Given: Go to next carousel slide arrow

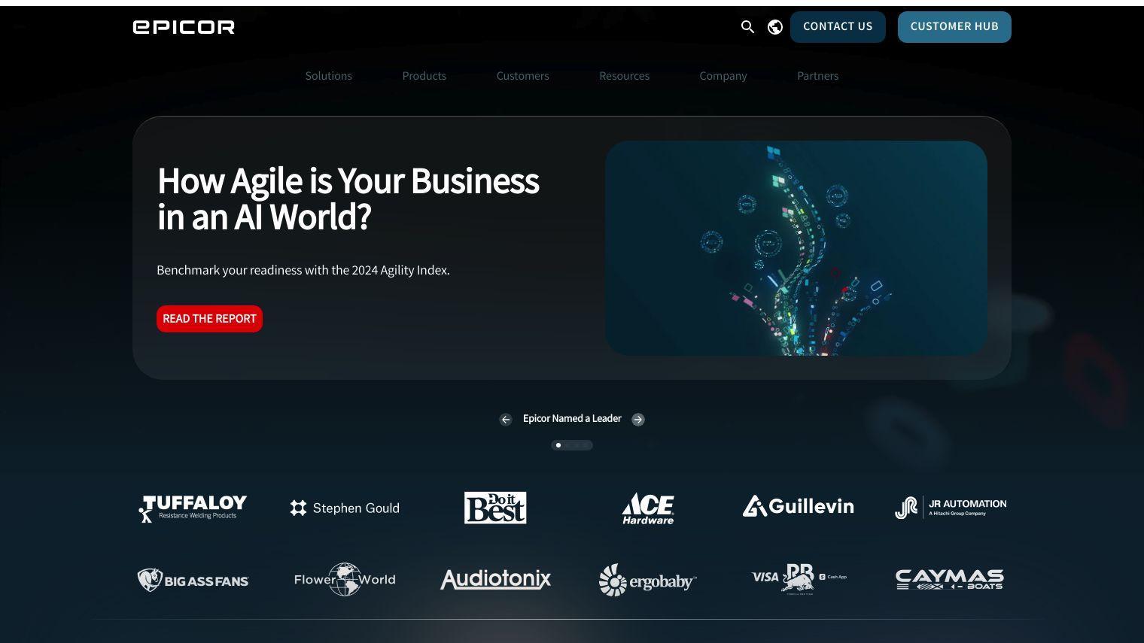Looking at the screenshot, I should tap(638, 420).
